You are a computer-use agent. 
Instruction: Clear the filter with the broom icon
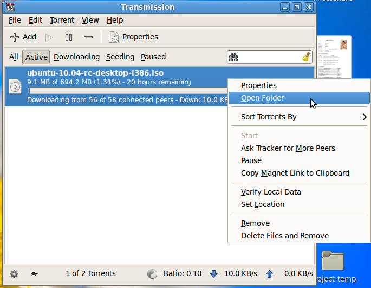point(306,57)
